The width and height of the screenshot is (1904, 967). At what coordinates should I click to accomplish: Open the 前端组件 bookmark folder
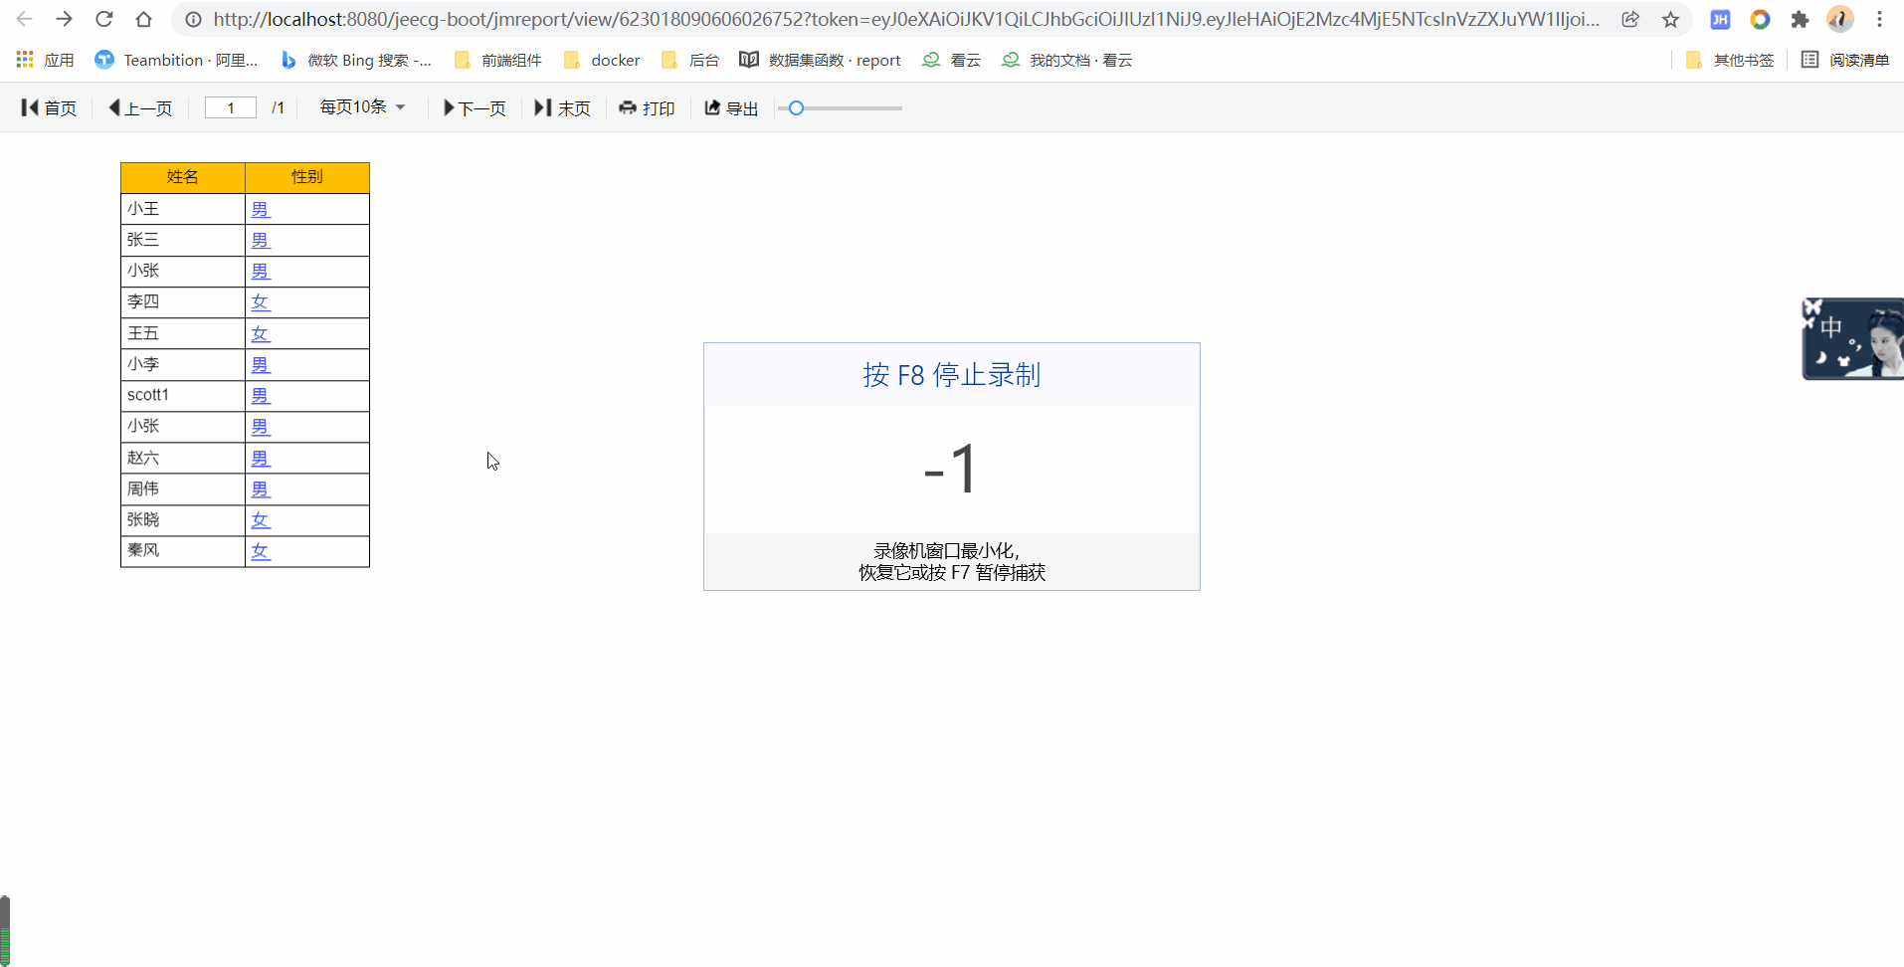pyautogui.click(x=497, y=60)
